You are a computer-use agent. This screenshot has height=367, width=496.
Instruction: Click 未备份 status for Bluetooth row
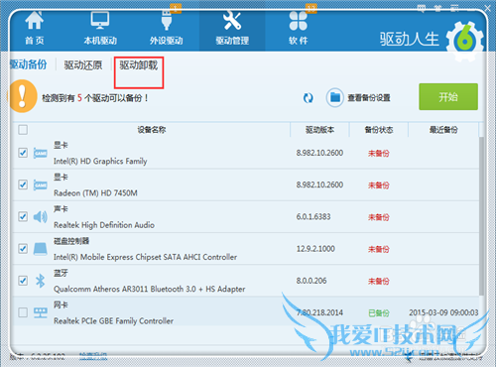tap(379, 282)
